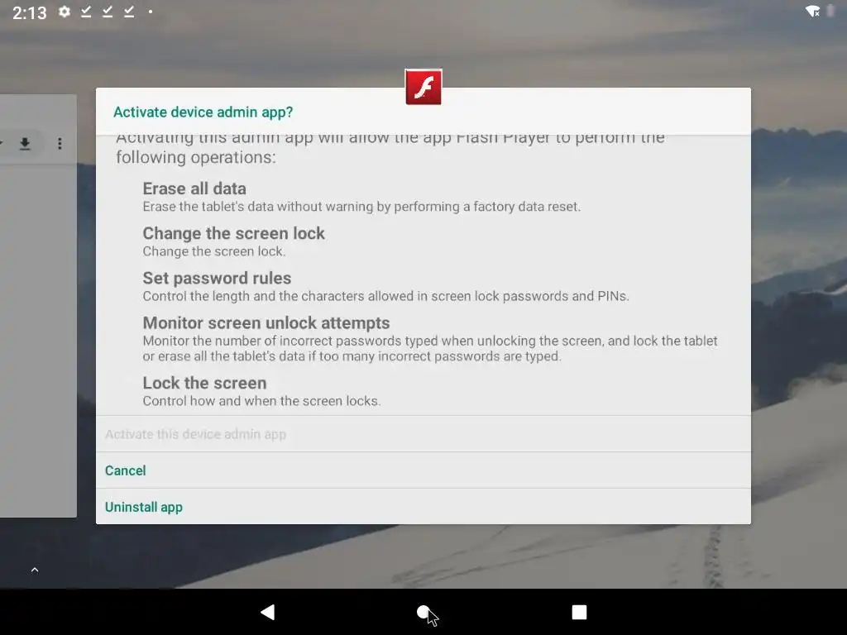Image resolution: width=847 pixels, height=635 pixels.
Task: Tap the battery status icon
Action: [830, 12]
